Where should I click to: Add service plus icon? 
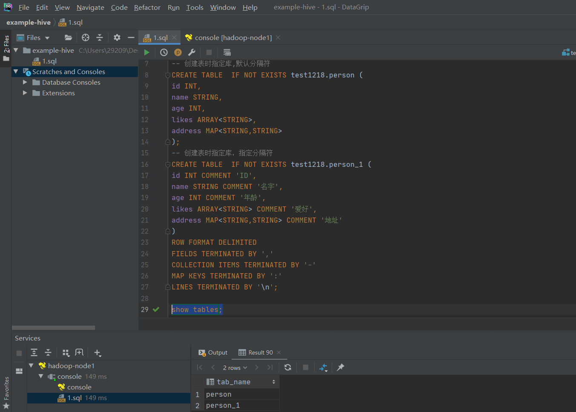pyautogui.click(x=97, y=352)
